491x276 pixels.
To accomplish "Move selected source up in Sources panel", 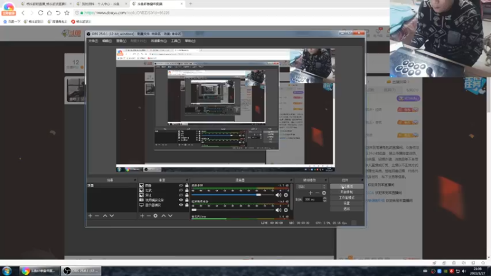I will pos(163,216).
